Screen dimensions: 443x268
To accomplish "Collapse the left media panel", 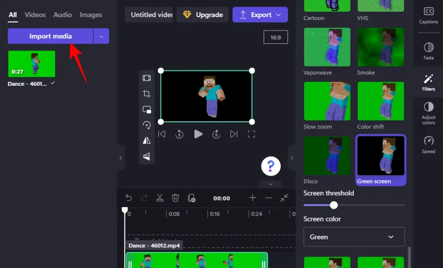I will pyautogui.click(x=121, y=158).
